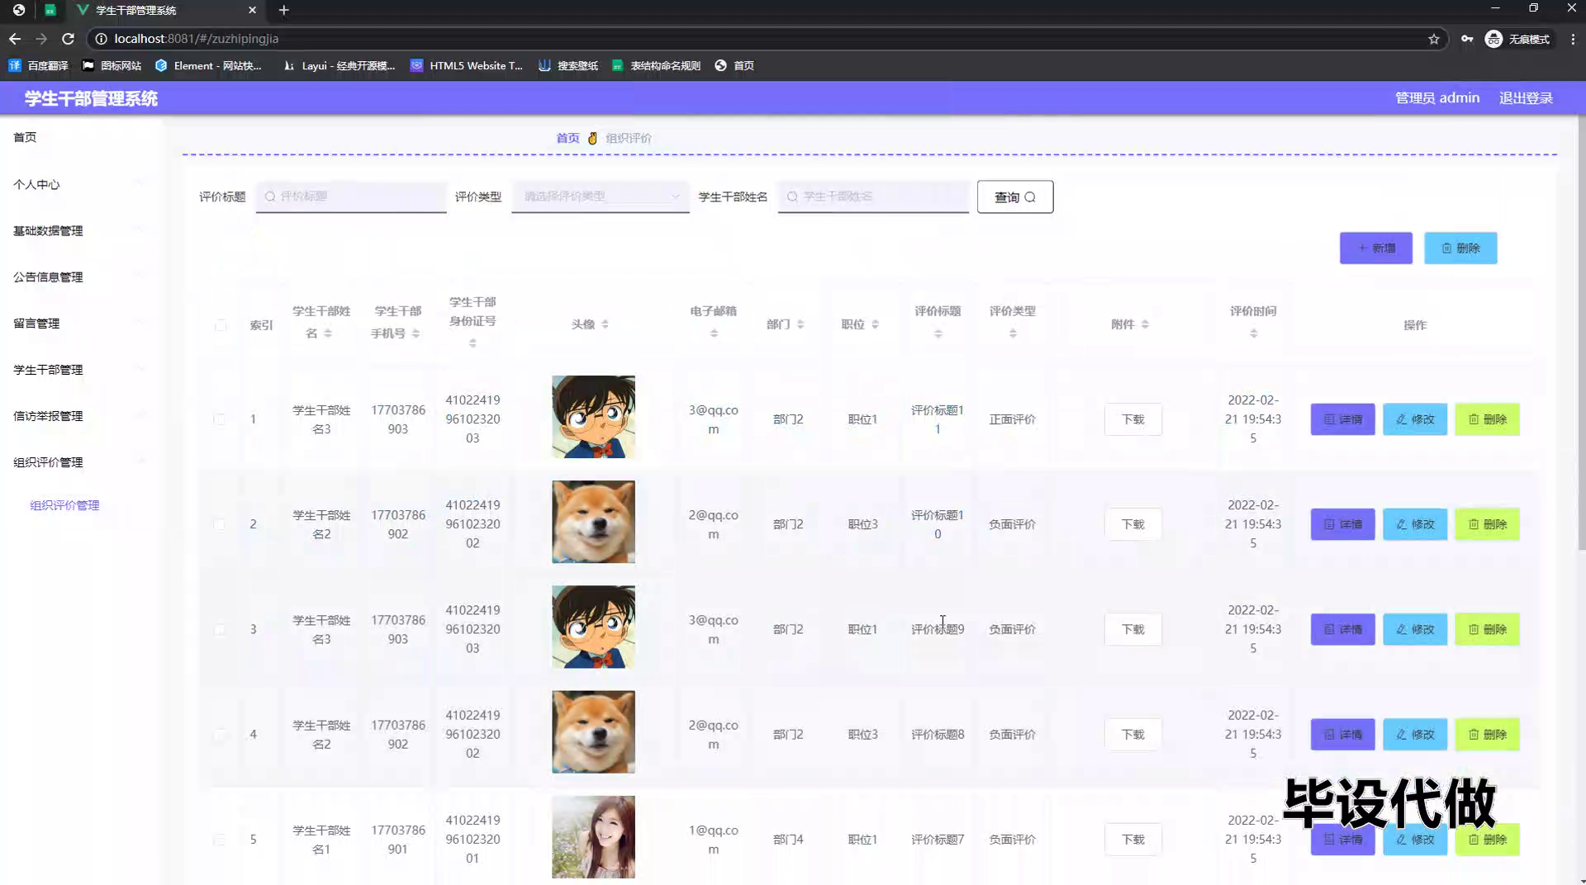Focus the 评价标题 input field
The height and width of the screenshot is (885, 1586).
351,196
